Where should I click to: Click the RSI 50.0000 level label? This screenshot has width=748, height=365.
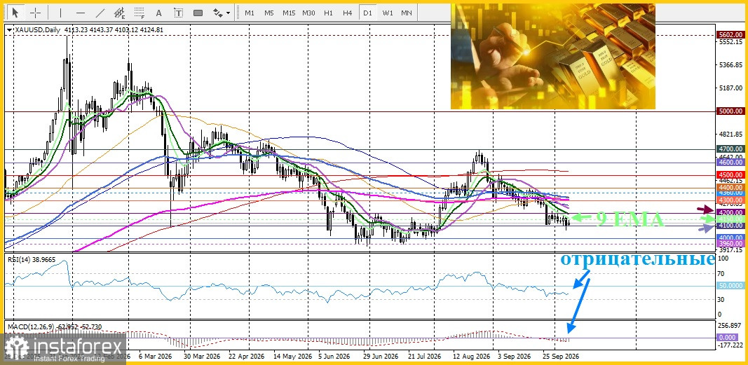coord(730,285)
